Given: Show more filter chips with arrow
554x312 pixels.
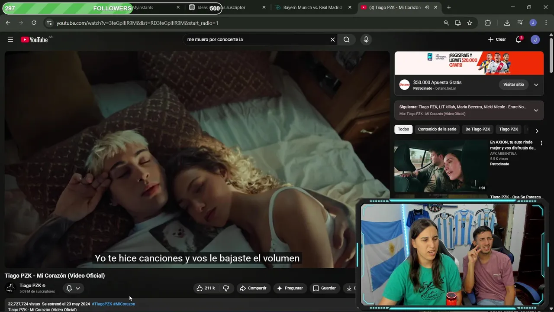Looking at the screenshot, I should [x=537, y=131].
